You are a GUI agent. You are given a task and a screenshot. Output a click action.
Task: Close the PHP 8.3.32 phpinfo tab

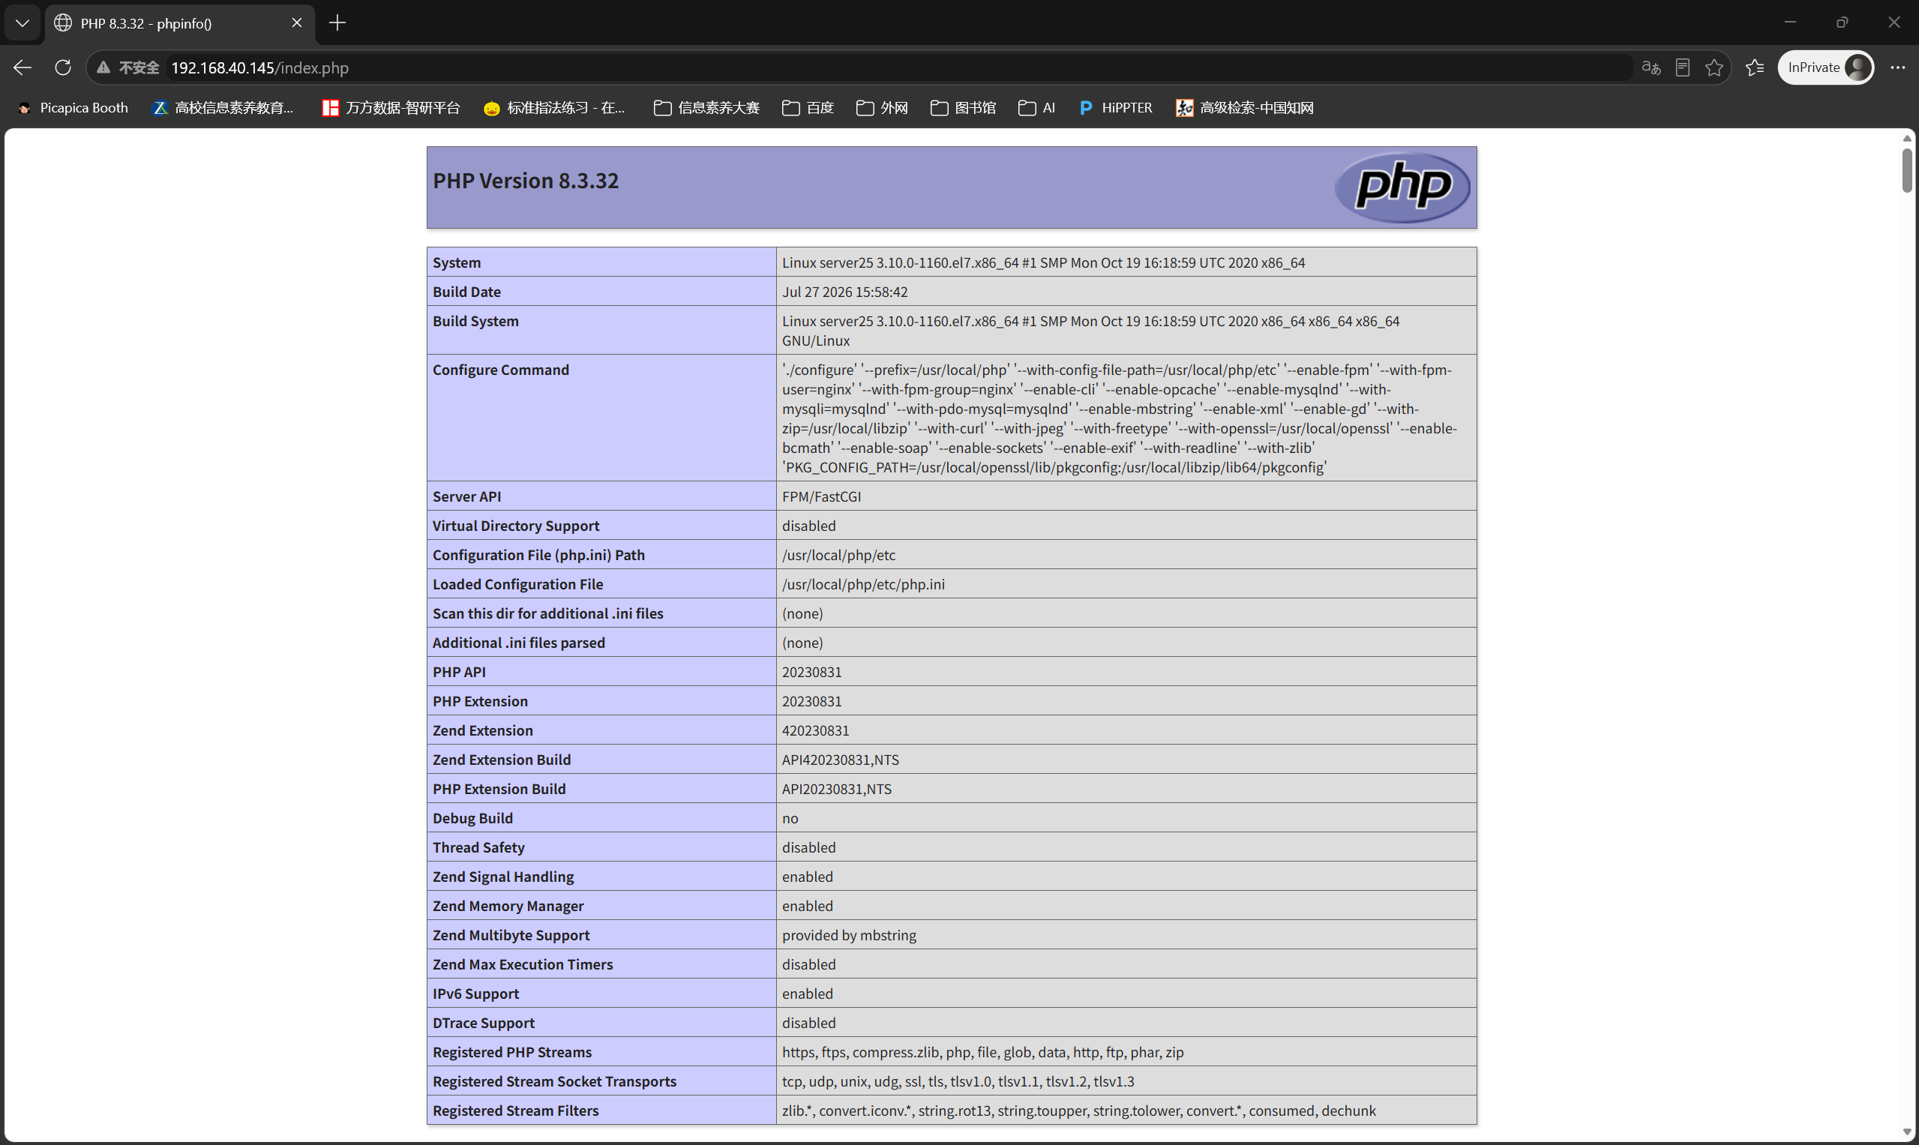coord(296,23)
